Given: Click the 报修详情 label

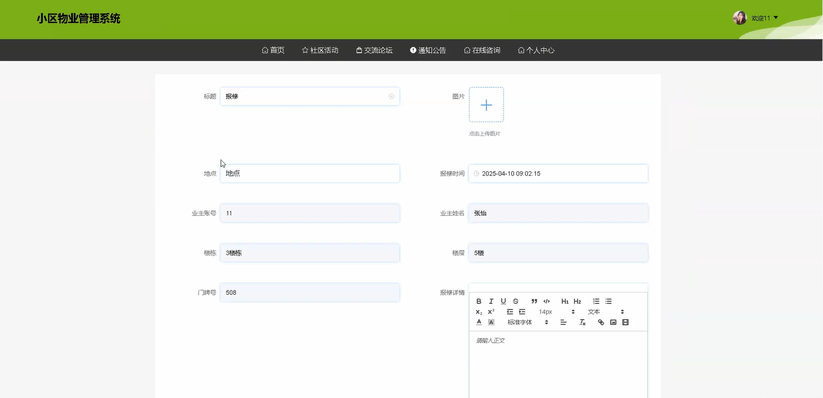Looking at the screenshot, I should (x=452, y=292).
